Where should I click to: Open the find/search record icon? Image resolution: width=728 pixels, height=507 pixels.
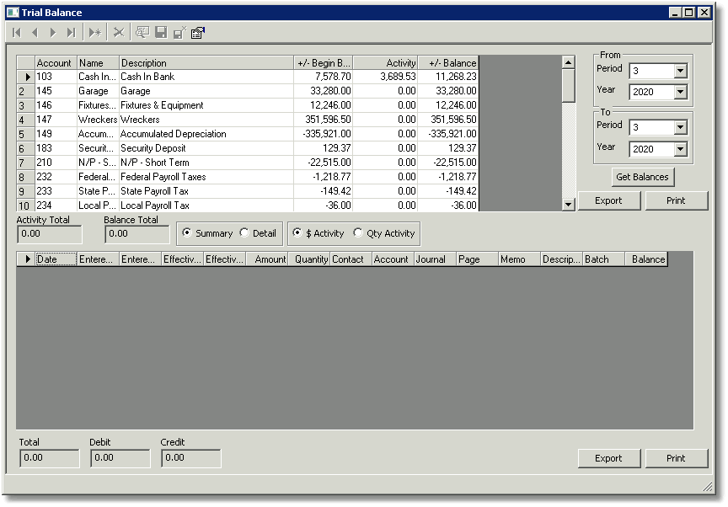142,33
